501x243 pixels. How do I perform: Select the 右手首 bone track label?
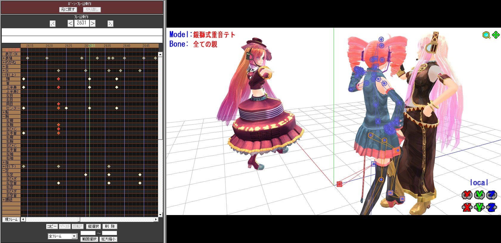[11, 150]
